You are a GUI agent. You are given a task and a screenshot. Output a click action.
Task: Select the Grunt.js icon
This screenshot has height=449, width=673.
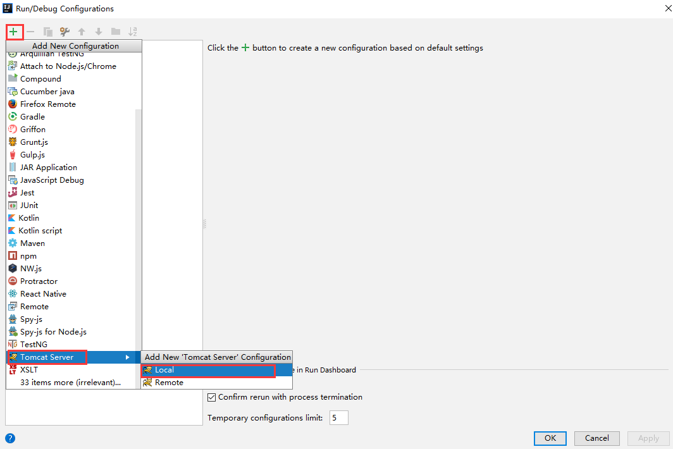(x=13, y=142)
